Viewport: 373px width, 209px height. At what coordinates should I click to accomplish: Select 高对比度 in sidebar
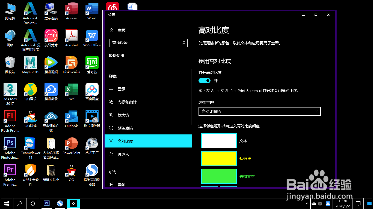pos(148,141)
